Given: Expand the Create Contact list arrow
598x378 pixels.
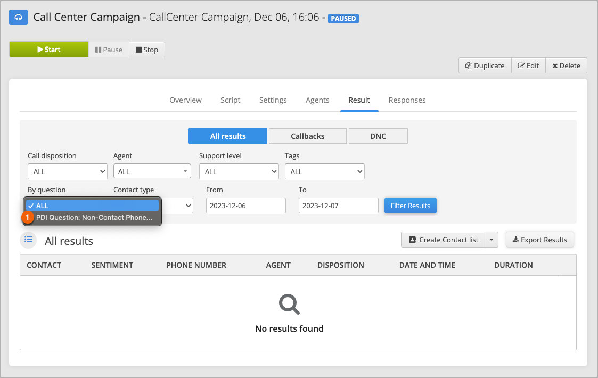Looking at the screenshot, I should tap(491, 240).
